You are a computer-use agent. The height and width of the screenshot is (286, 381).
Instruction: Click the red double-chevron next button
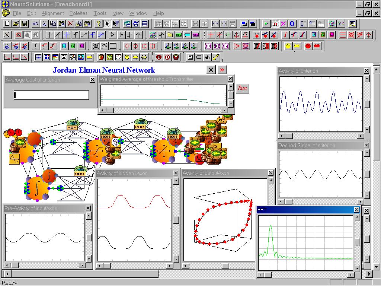[x=222, y=70]
